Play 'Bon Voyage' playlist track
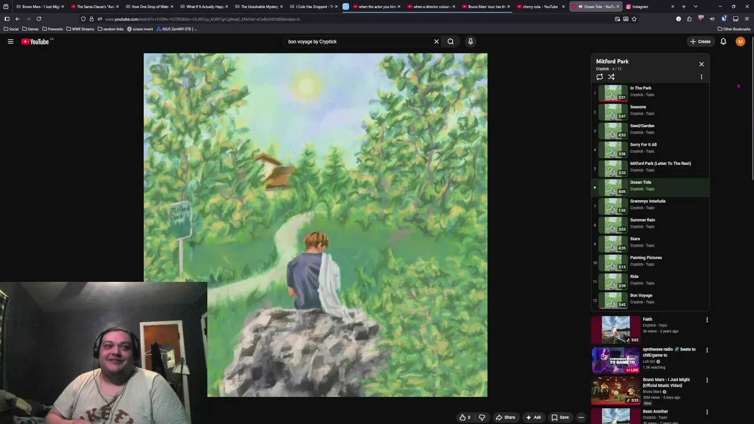This screenshot has width=754, height=424. click(x=650, y=300)
